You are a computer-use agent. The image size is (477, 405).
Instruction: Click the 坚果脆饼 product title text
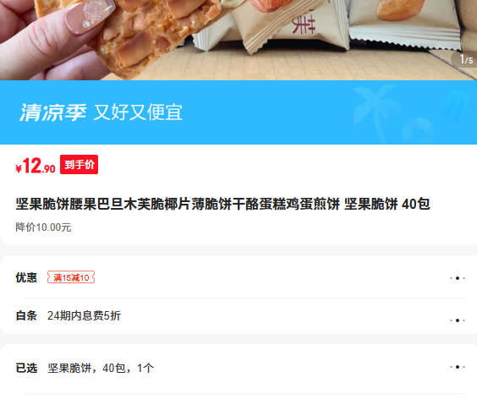(222, 204)
